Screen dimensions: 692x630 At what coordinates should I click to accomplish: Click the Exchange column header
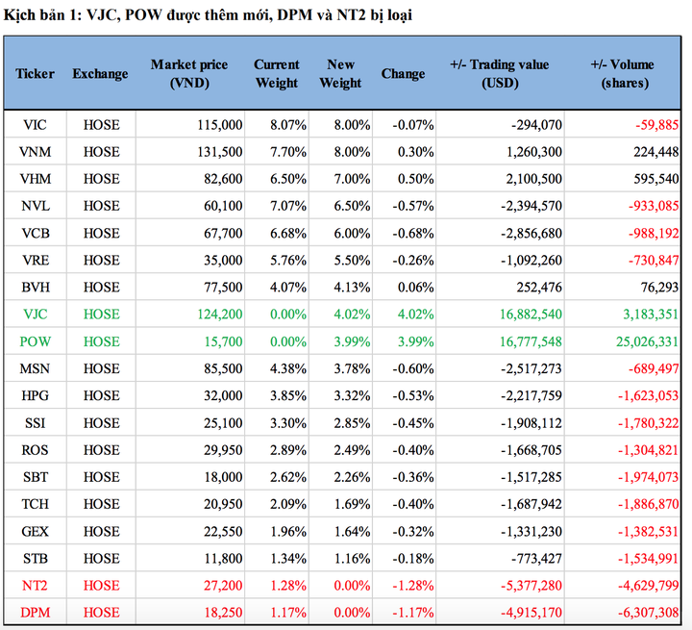pyautogui.click(x=100, y=74)
